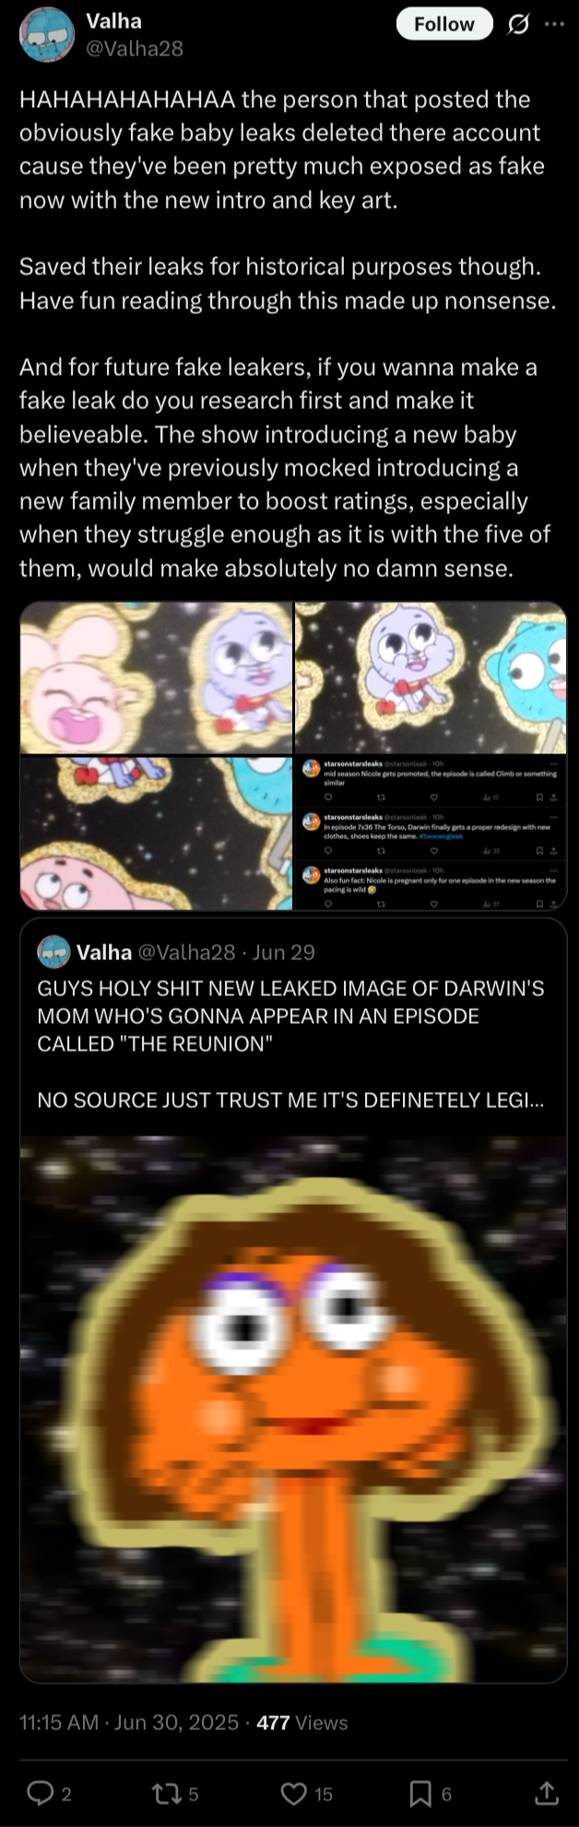Open the Grok icon beside Follow
The image size is (579, 1827).
coord(519,25)
